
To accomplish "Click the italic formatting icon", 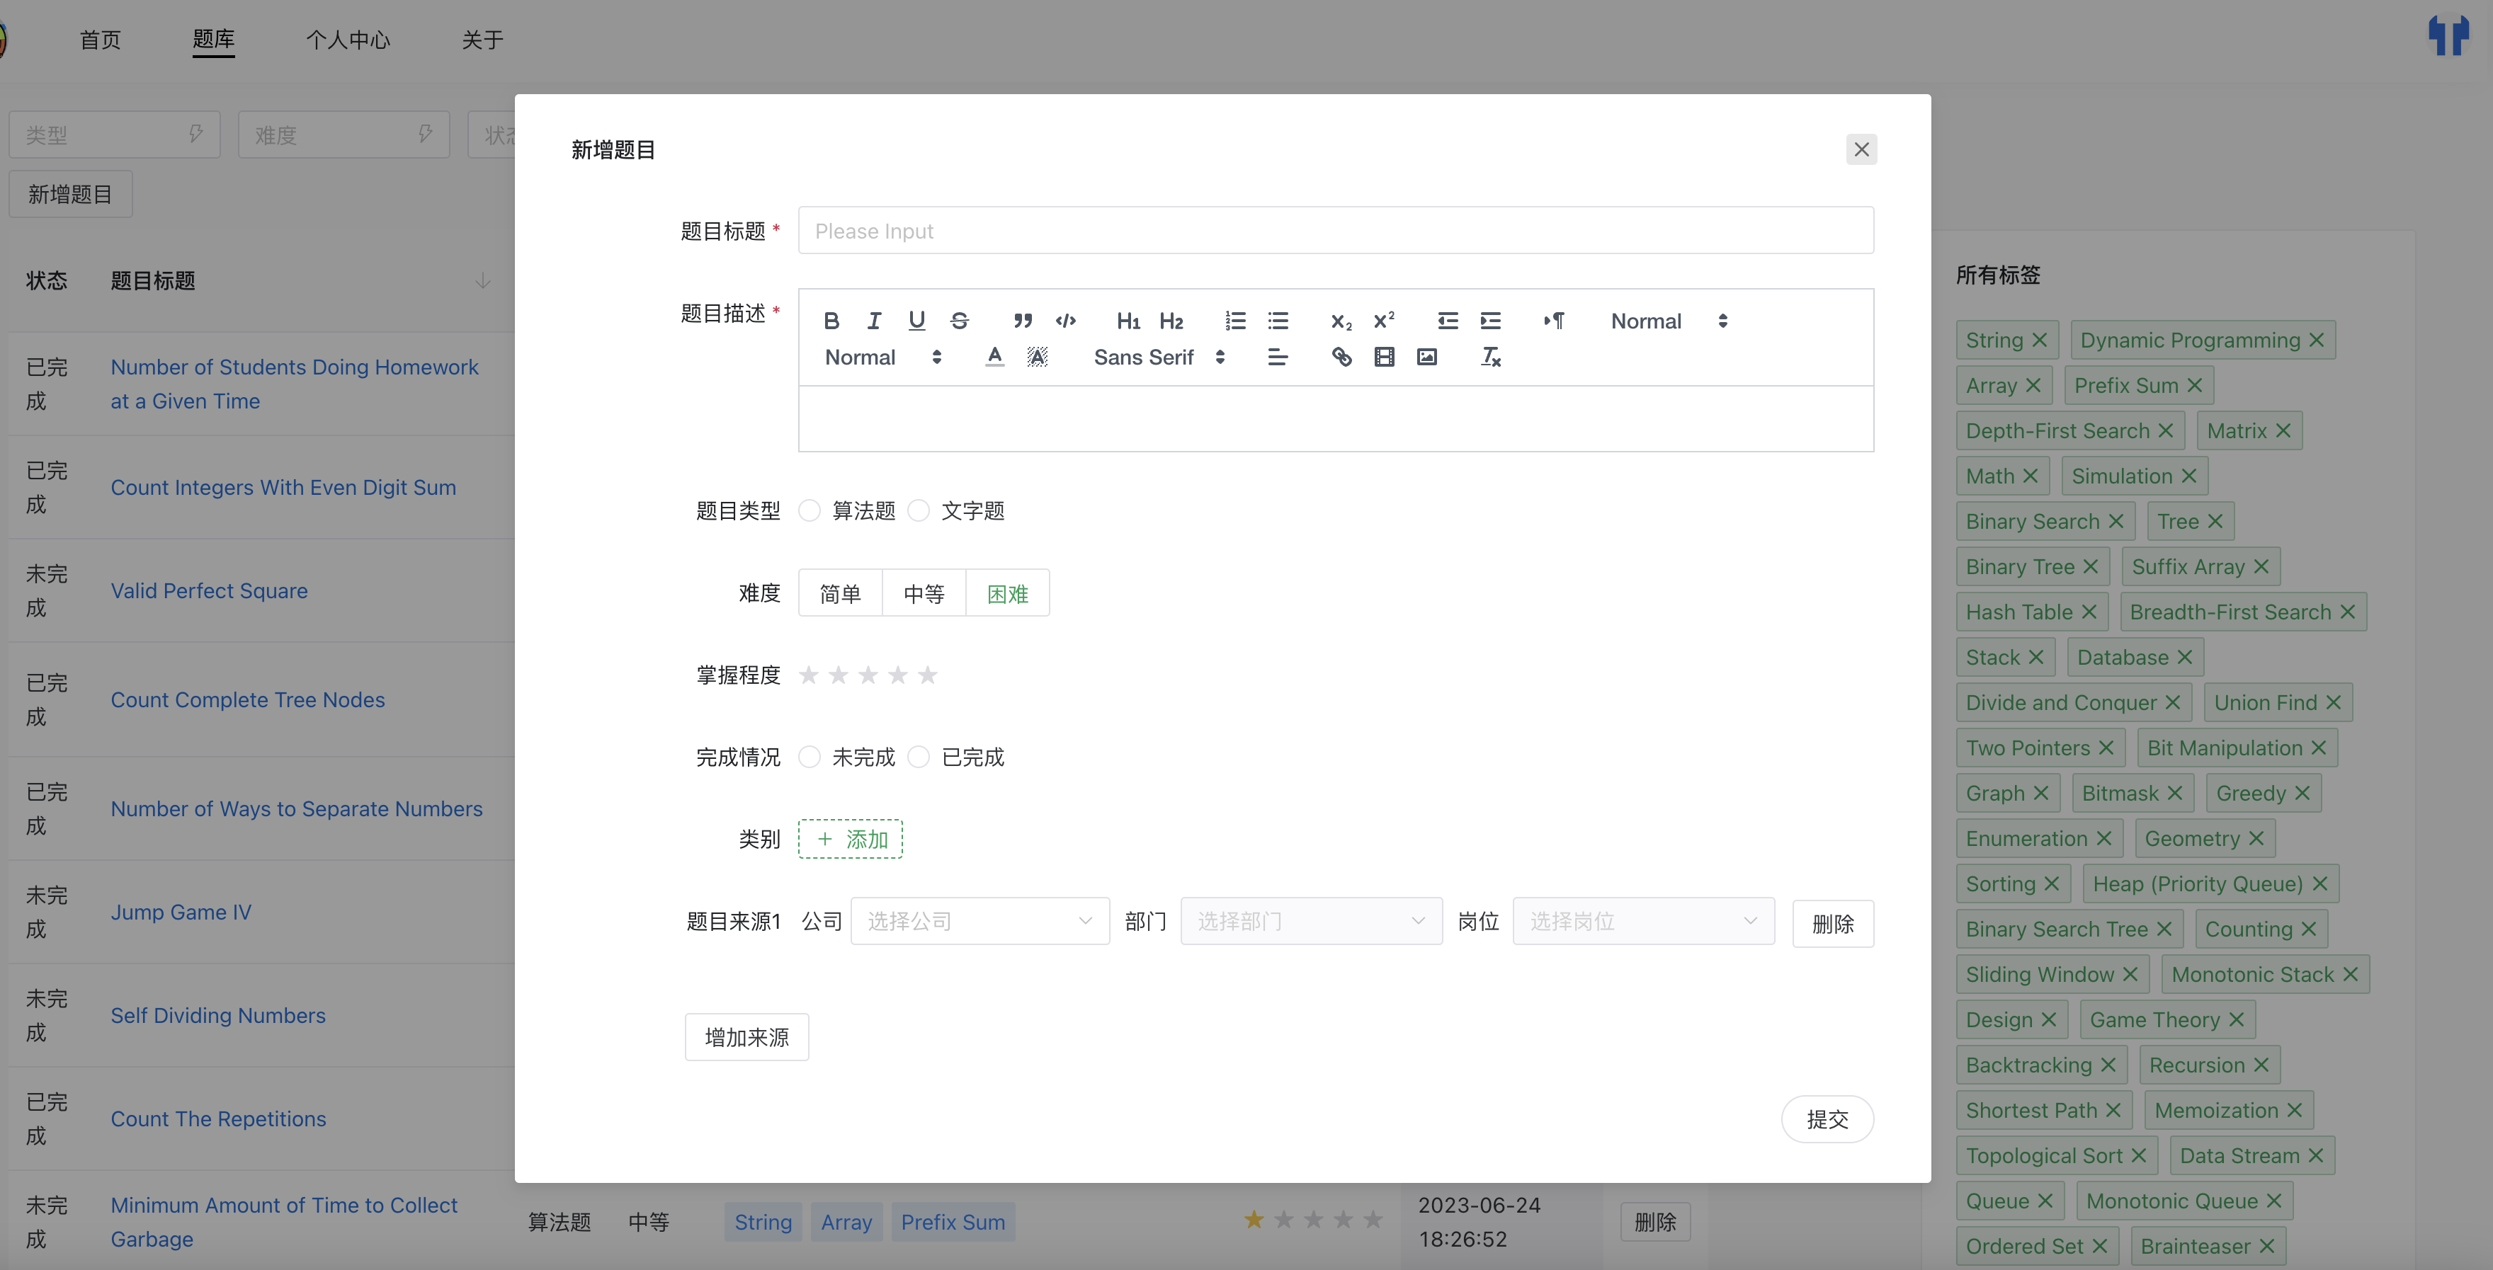I will (874, 320).
